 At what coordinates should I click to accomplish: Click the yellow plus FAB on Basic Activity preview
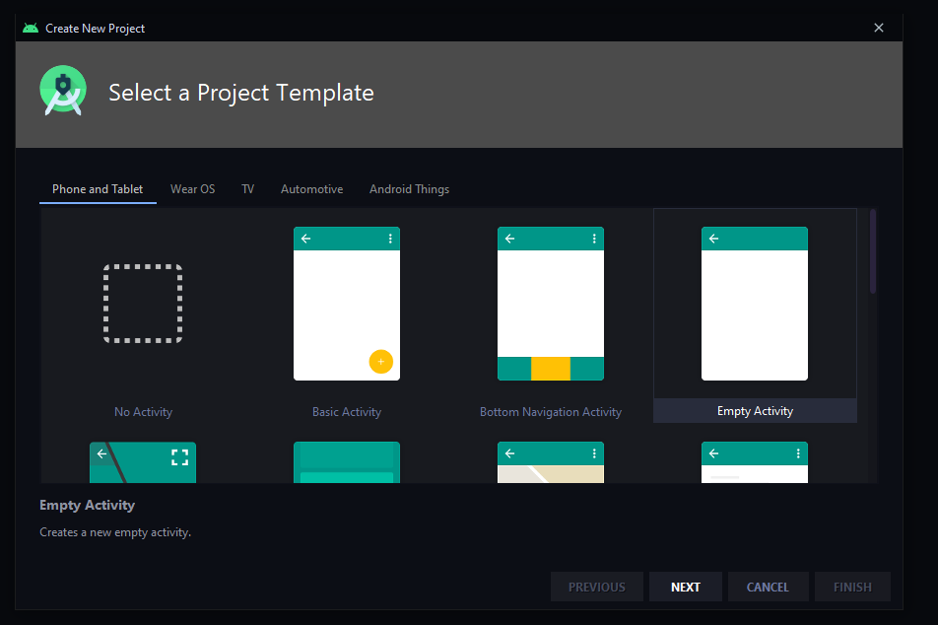[381, 362]
